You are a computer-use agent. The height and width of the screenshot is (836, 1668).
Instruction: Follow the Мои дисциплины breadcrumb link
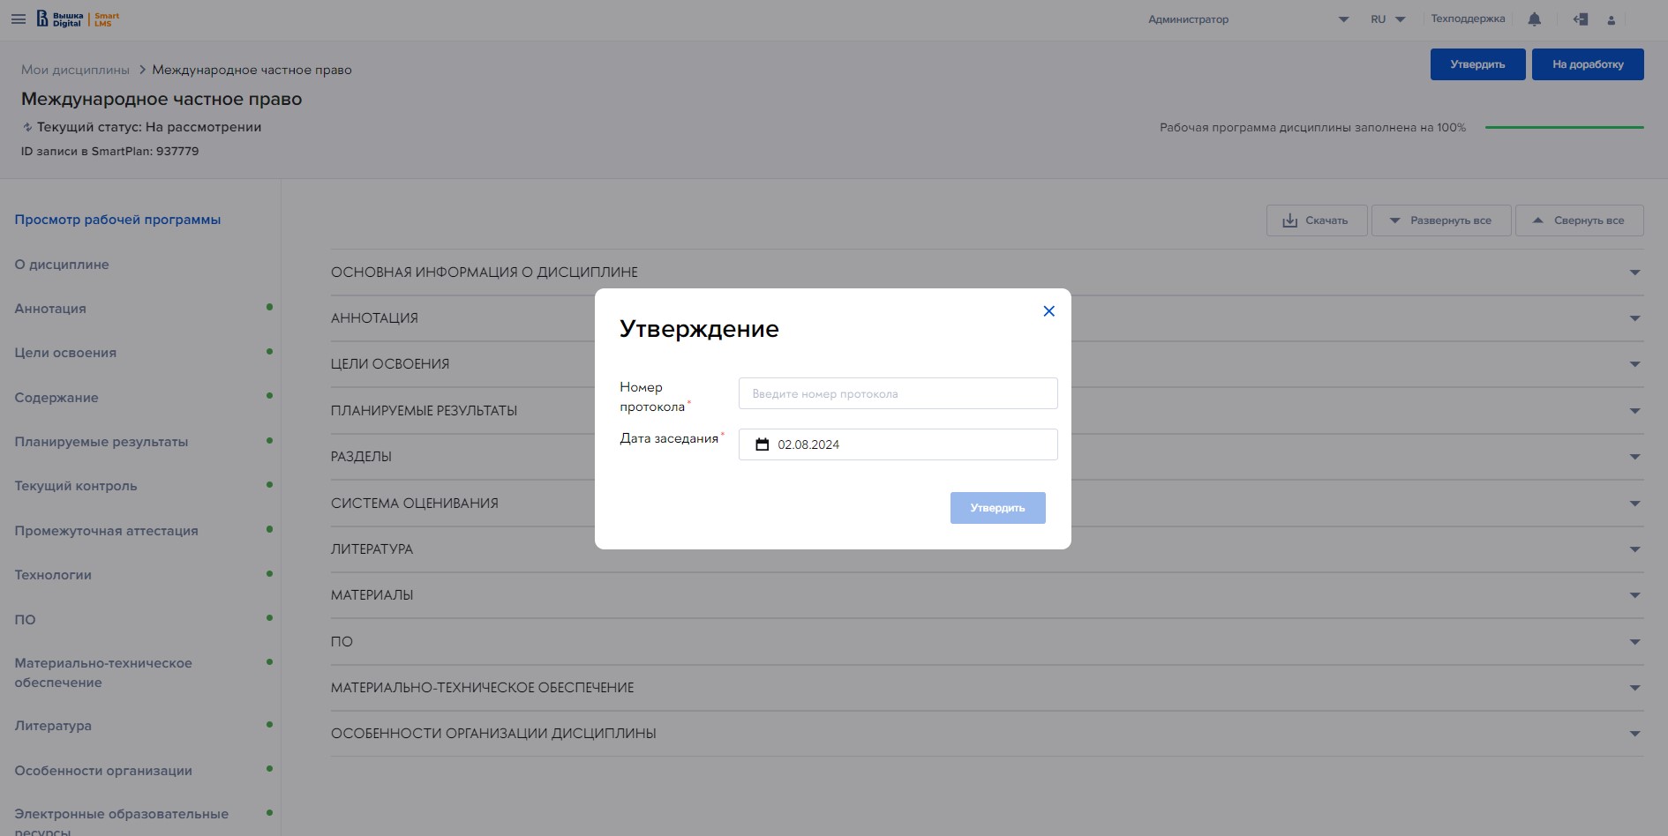pos(75,70)
